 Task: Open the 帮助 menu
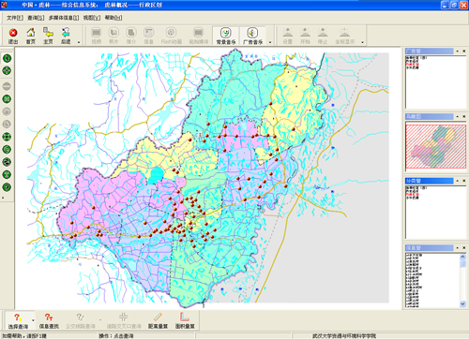(113, 18)
